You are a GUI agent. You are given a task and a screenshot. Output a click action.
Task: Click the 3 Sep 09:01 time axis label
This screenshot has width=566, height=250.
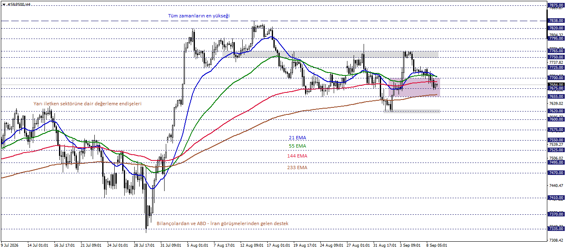(x=410, y=245)
